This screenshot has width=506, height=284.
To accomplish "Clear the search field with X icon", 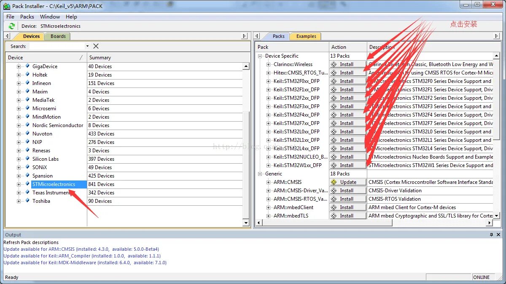I will pyautogui.click(x=96, y=46).
